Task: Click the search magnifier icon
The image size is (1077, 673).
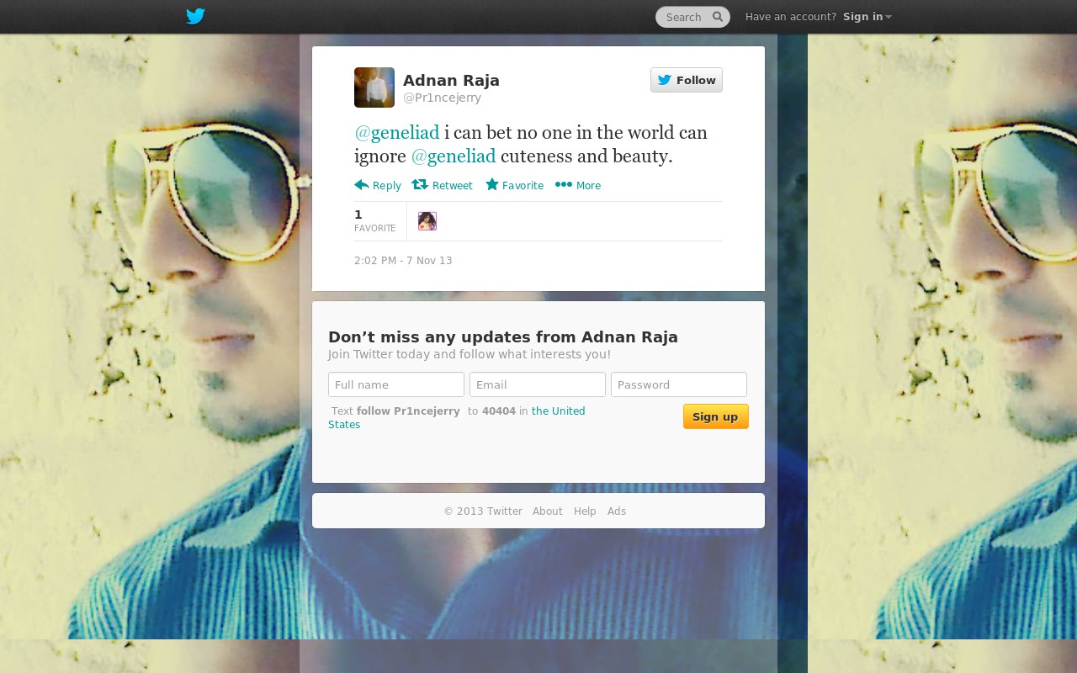Action: [718, 17]
